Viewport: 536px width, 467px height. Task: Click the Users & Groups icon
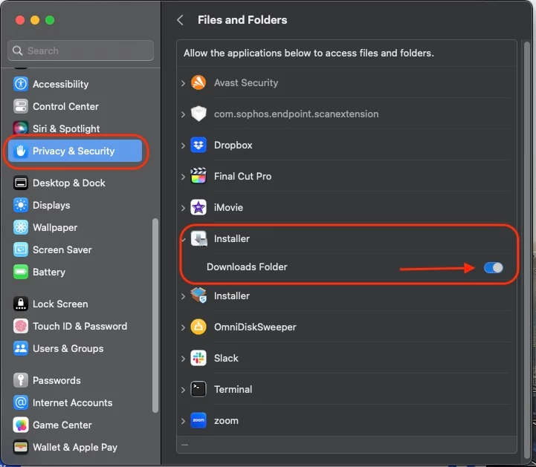[21, 348]
